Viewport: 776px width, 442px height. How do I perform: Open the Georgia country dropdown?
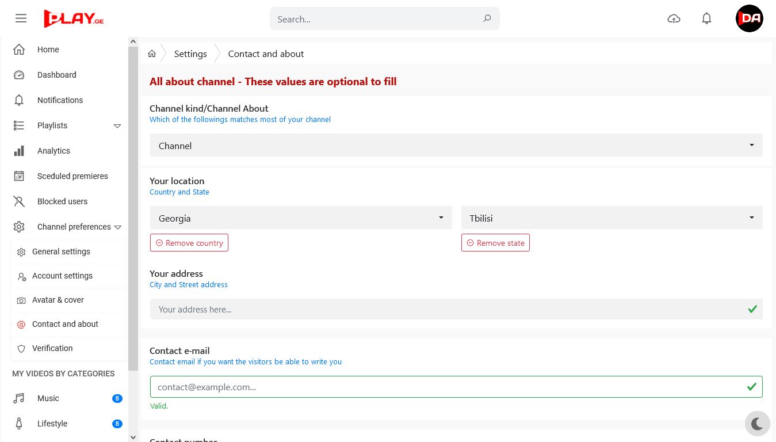300,218
